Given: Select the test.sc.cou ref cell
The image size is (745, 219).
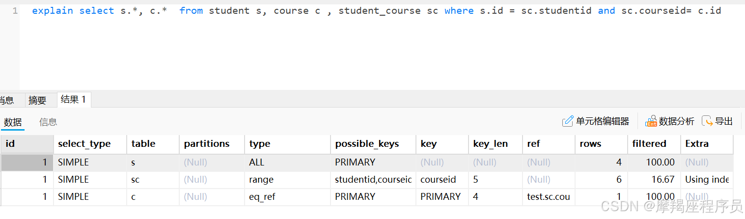Looking at the screenshot, I should [x=548, y=196].
